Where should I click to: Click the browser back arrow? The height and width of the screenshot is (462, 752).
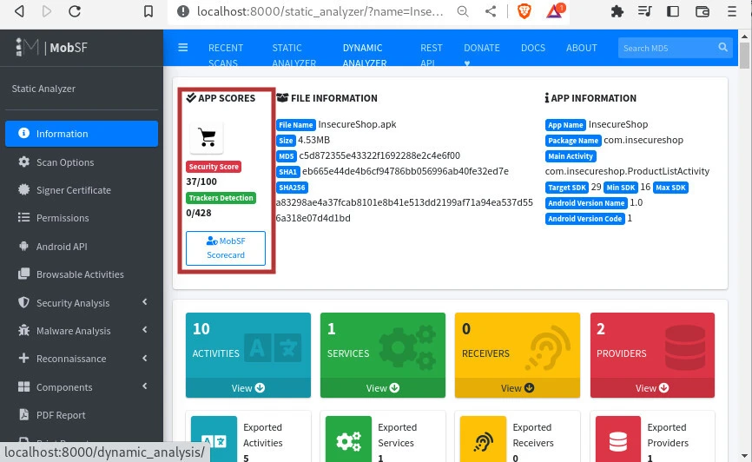[19, 11]
